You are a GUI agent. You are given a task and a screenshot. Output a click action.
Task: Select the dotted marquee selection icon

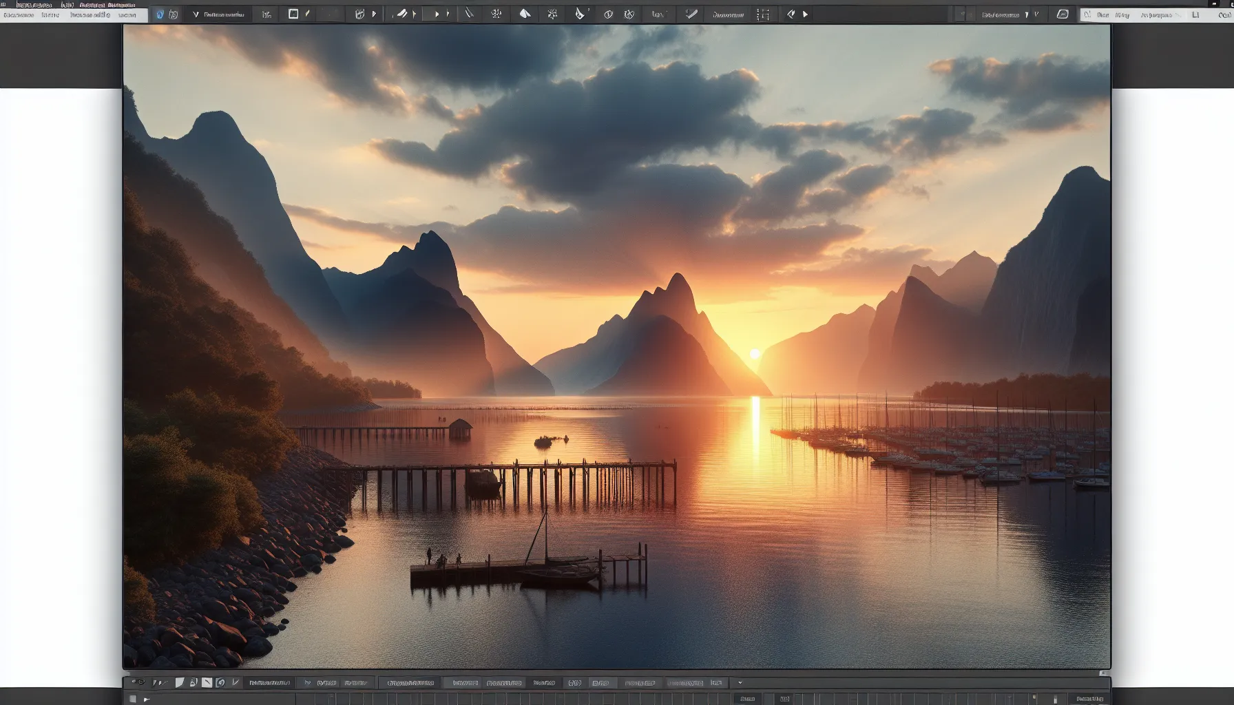(763, 14)
